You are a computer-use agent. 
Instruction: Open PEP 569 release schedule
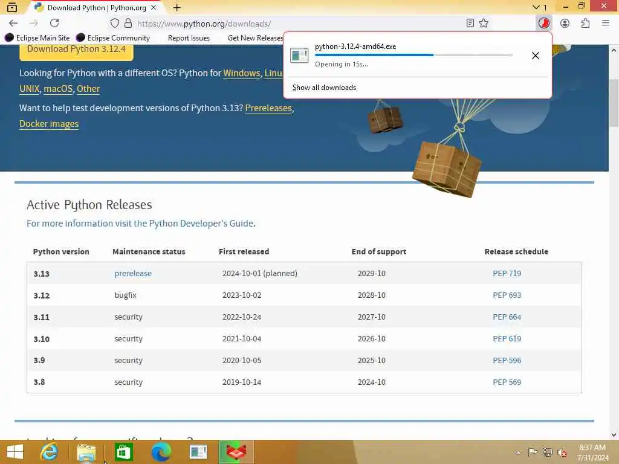click(x=507, y=382)
